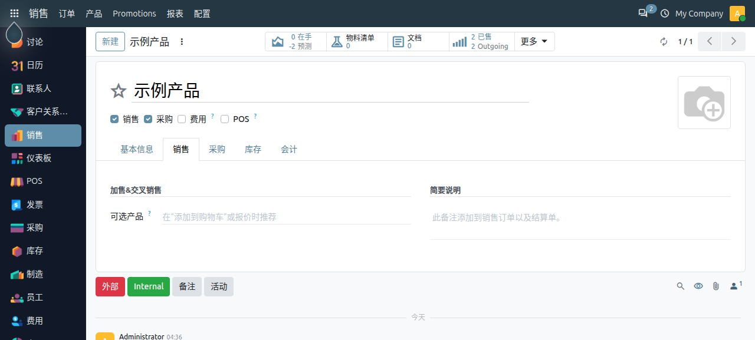
Task: Check the POS availability checkbox
Action: coord(225,119)
